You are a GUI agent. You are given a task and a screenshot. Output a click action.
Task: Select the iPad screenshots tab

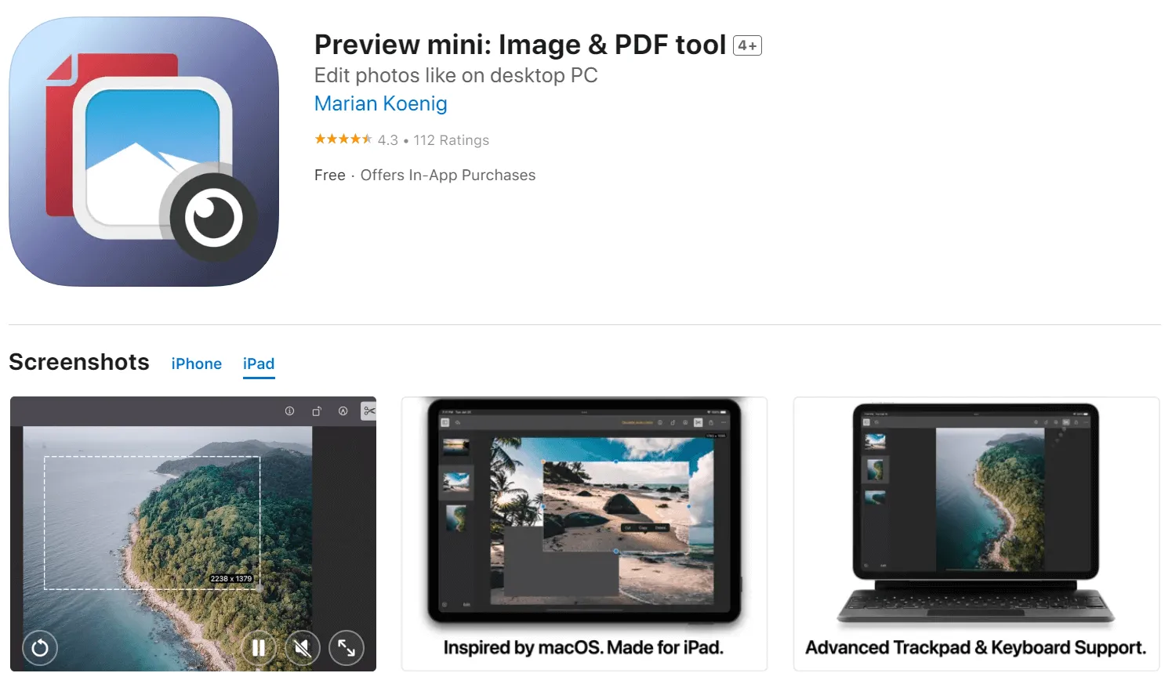[x=259, y=364]
